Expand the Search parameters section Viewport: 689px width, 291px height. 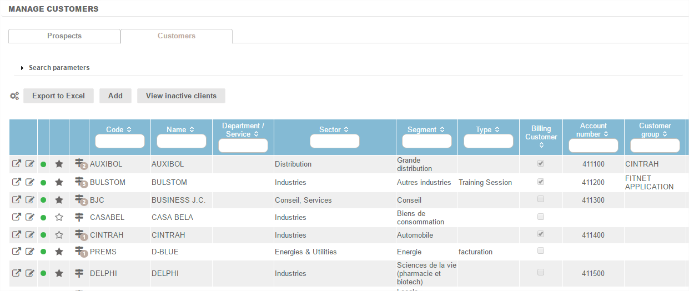56,68
